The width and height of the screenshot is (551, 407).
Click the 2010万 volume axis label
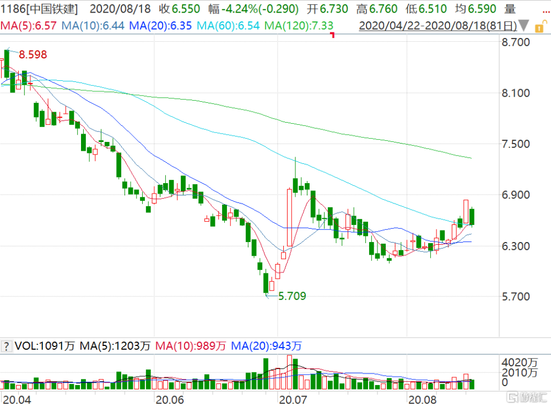coord(520,372)
